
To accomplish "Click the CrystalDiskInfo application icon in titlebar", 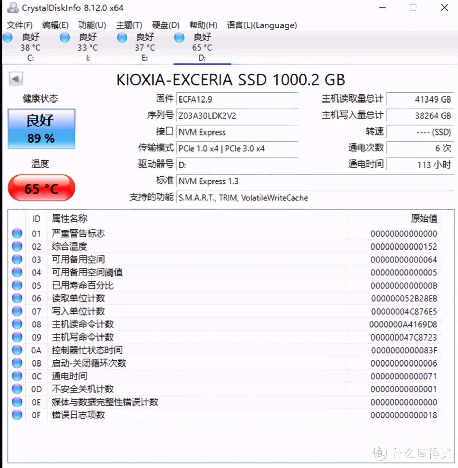I will [x=12, y=7].
